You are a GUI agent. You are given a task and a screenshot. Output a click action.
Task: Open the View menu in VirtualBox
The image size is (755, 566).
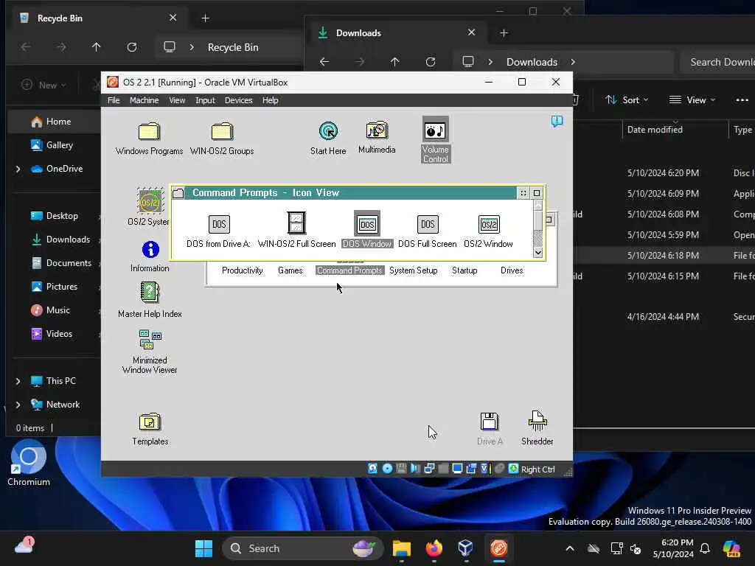tap(177, 100)
